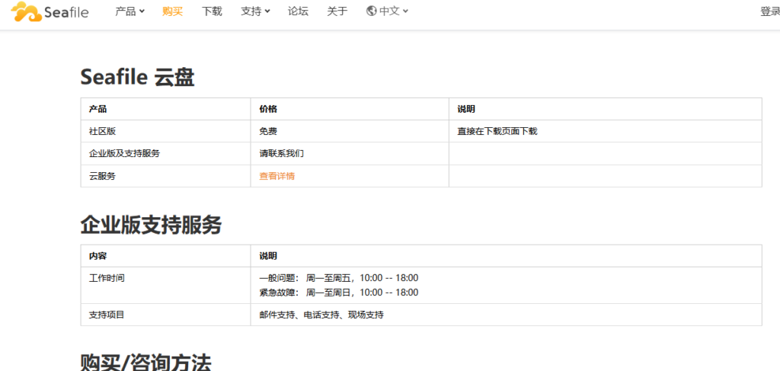Open the 论坛 navigation link
780x371 pixels.
(x=298, y=11)
